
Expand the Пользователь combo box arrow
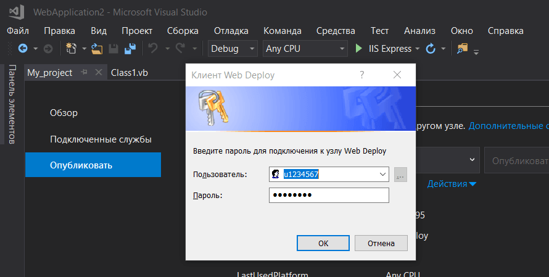[x=382, y=174]
